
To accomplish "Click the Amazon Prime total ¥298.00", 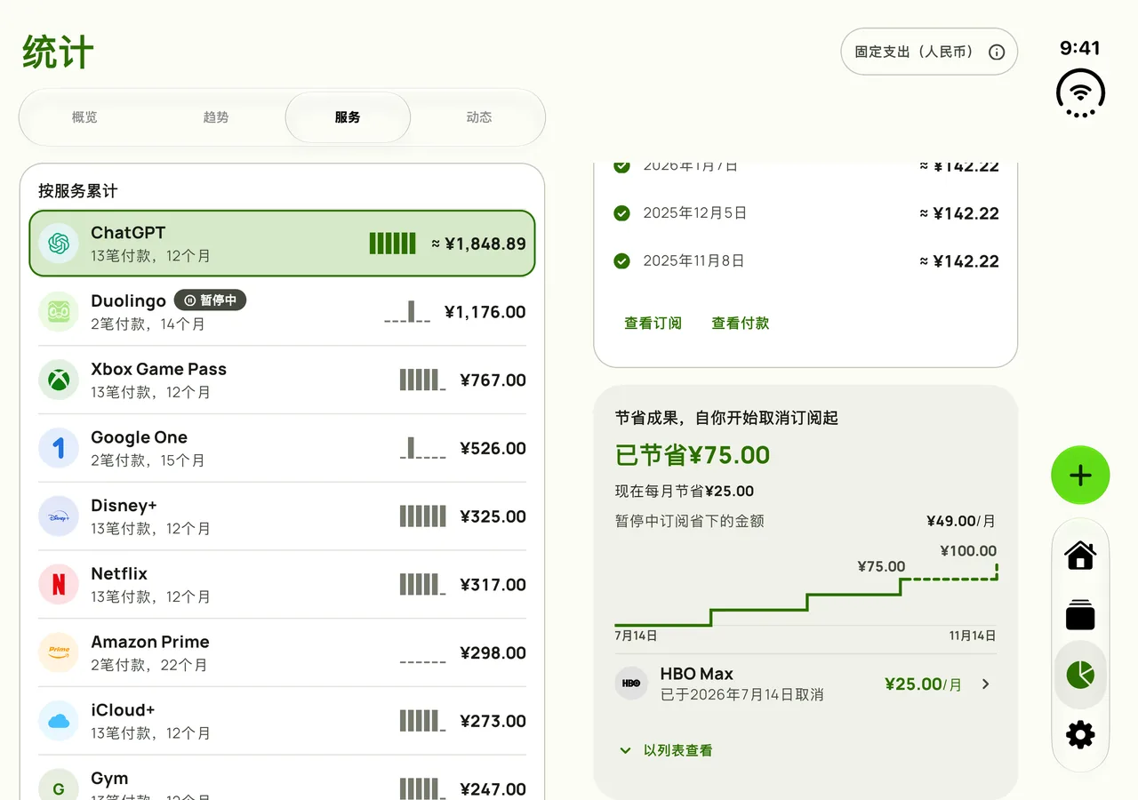I will point(493,652).
